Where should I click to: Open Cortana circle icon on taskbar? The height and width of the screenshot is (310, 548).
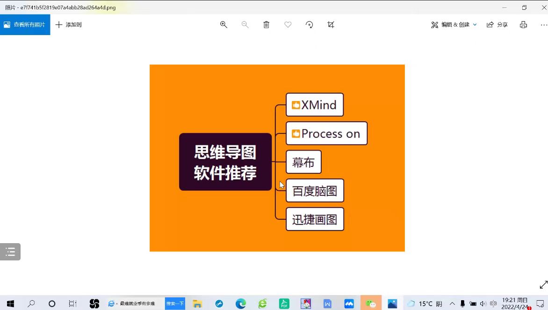coord(52,304)
